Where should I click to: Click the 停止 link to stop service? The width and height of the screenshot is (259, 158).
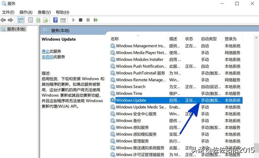click(45, 51)
